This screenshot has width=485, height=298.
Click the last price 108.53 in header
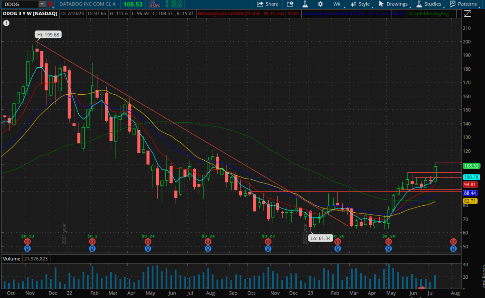(133, 4)
